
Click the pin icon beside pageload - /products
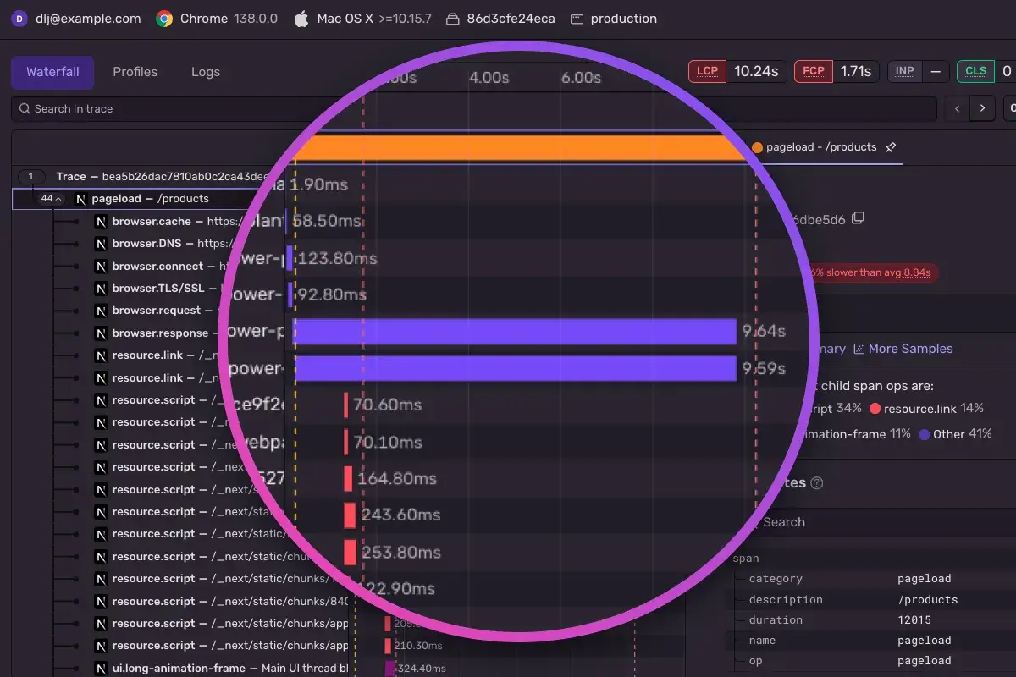tap(890, 147)
